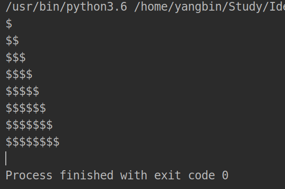
Task: Click the word 'finished' in exit message
Action: (x=86, y=175)
